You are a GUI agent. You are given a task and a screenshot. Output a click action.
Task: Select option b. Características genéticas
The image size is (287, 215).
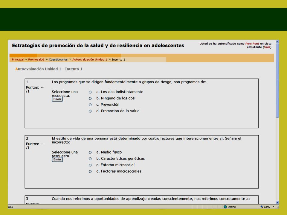coord(90,159)
